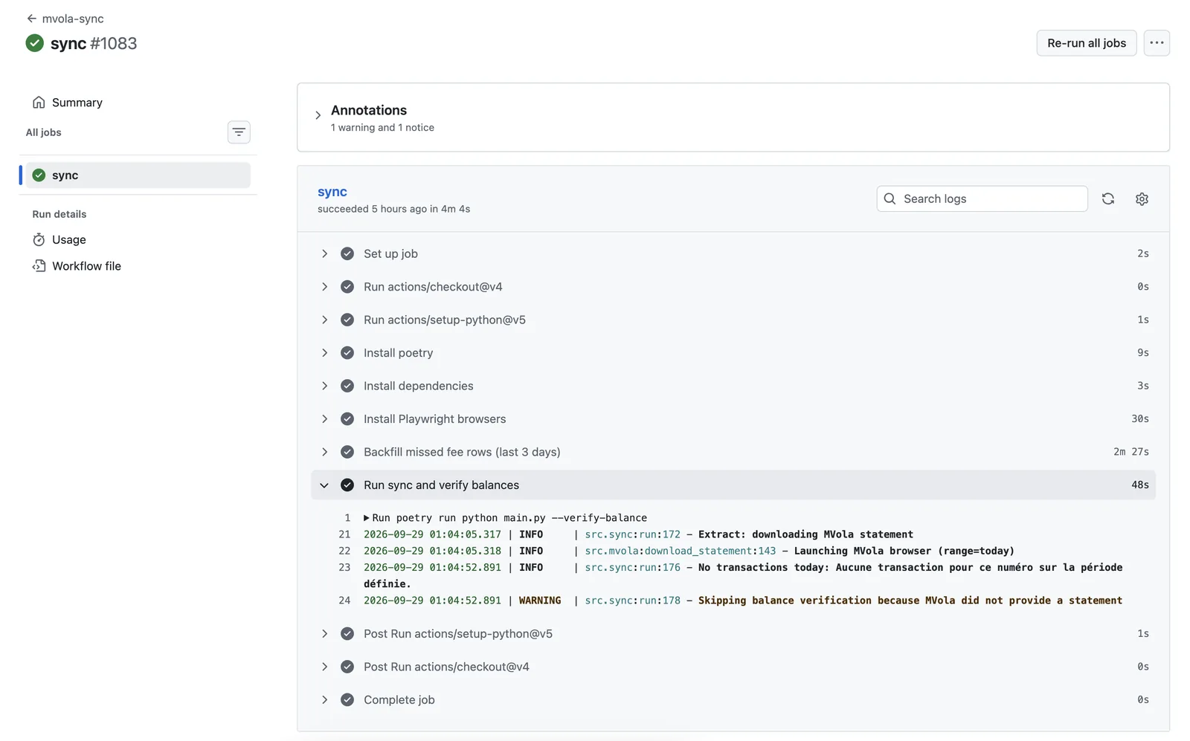Open the three-dot more options menu

coord(1157,43)
